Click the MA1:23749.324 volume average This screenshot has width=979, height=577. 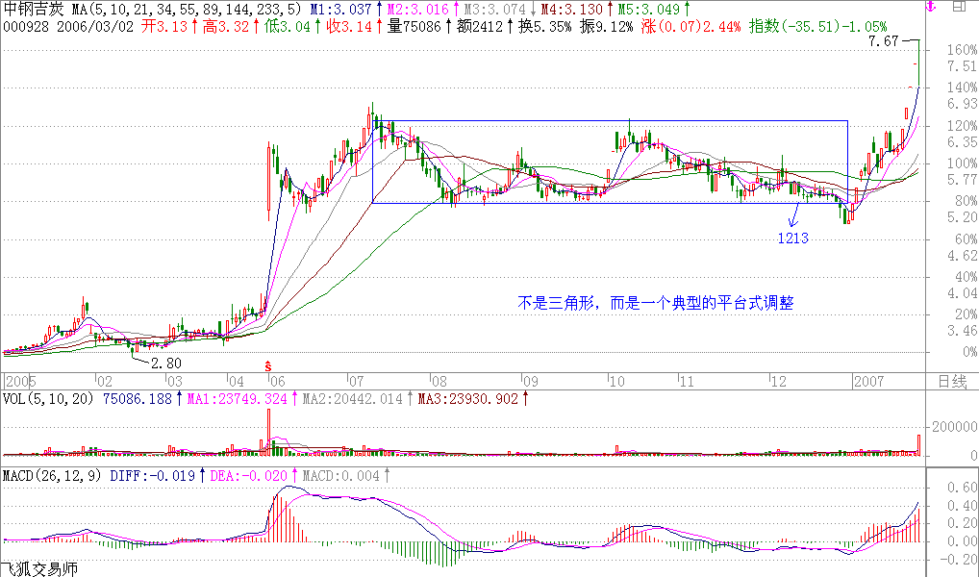point(238,398)
